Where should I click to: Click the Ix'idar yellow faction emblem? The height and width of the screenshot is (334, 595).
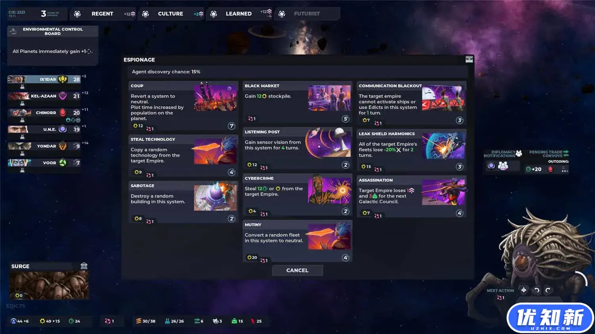(x=63, y=79)
